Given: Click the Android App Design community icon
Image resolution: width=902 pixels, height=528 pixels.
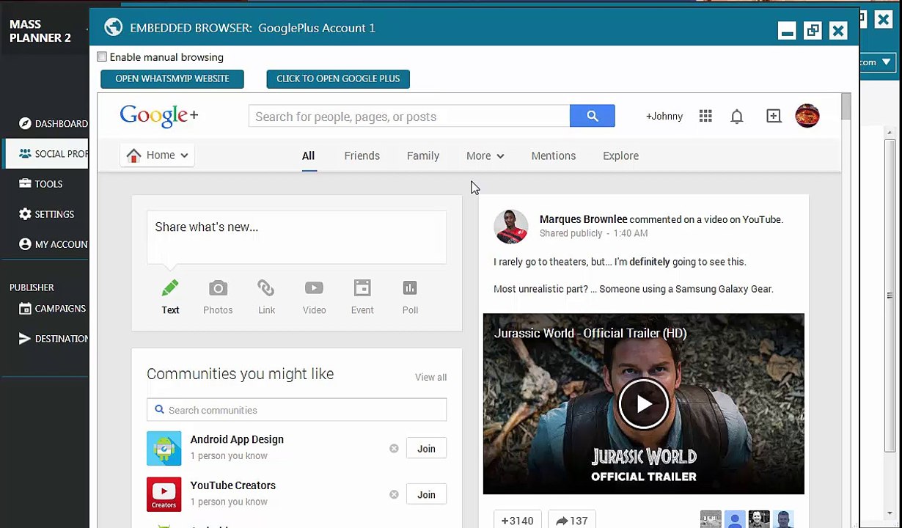Looking at the screenshot, I should tap(164, 448).
